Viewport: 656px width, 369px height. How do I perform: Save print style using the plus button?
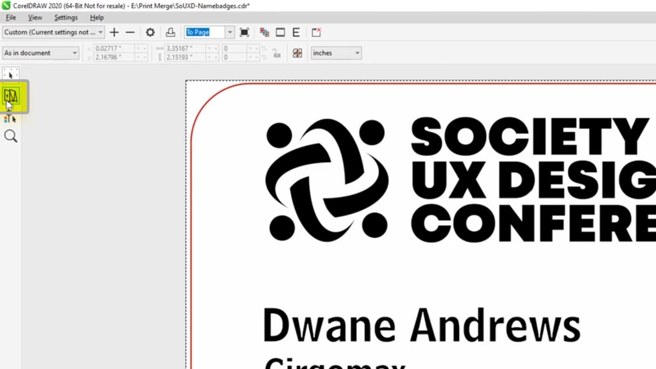(x=114, y=32)
